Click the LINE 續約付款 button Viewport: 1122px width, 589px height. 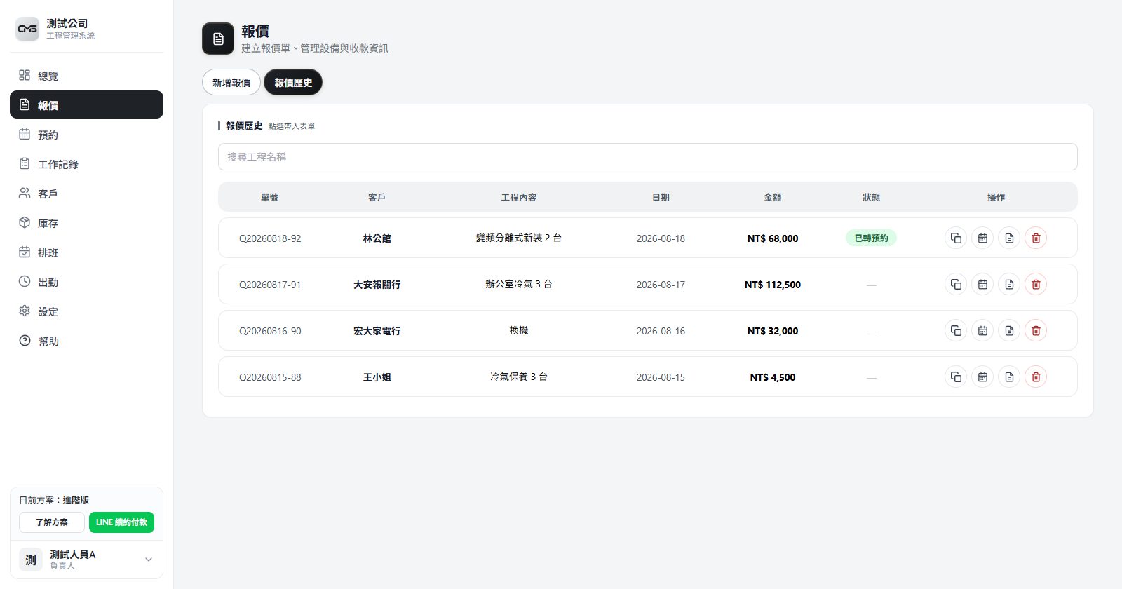click(121, 522)
